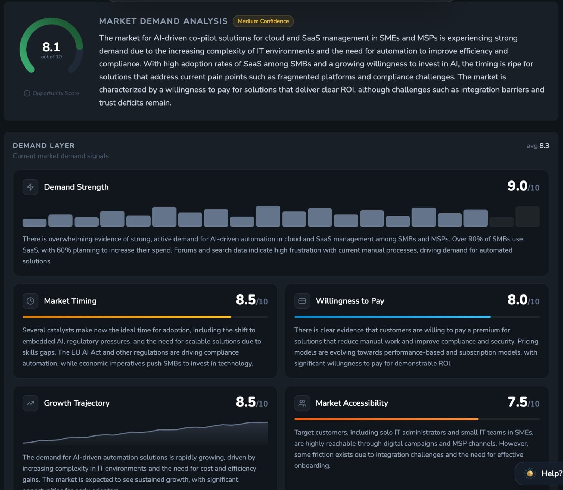Select the Willingness to Pay card icon
The image size is (563, 490).
(302, 301)
